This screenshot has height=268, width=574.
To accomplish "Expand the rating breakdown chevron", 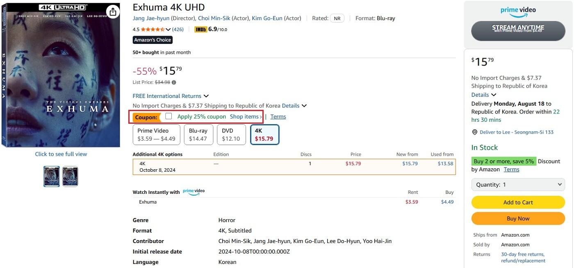I will pyautogui.click(x=168, y=30).
